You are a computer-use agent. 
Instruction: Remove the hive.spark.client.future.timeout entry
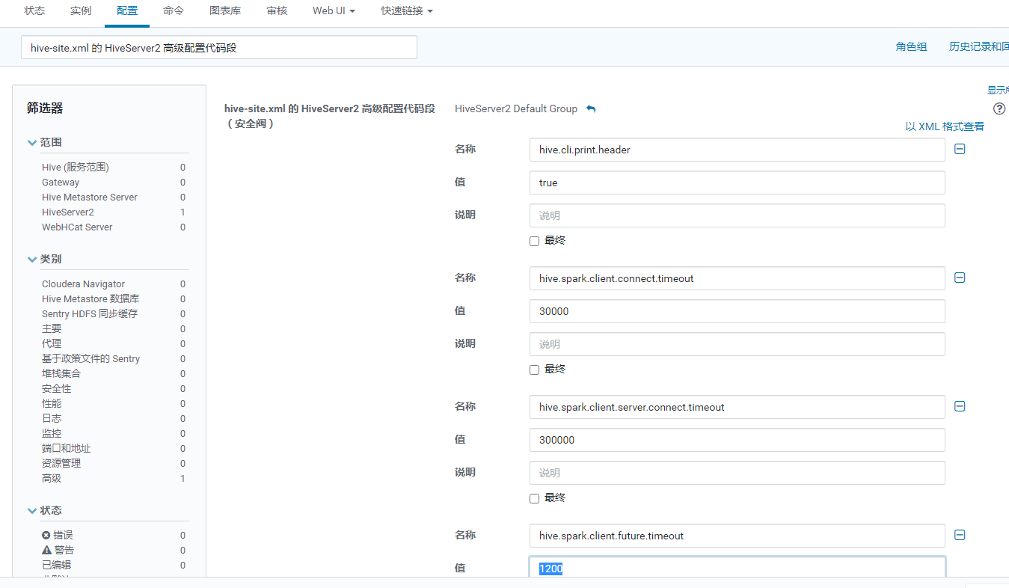click(960, 535)
